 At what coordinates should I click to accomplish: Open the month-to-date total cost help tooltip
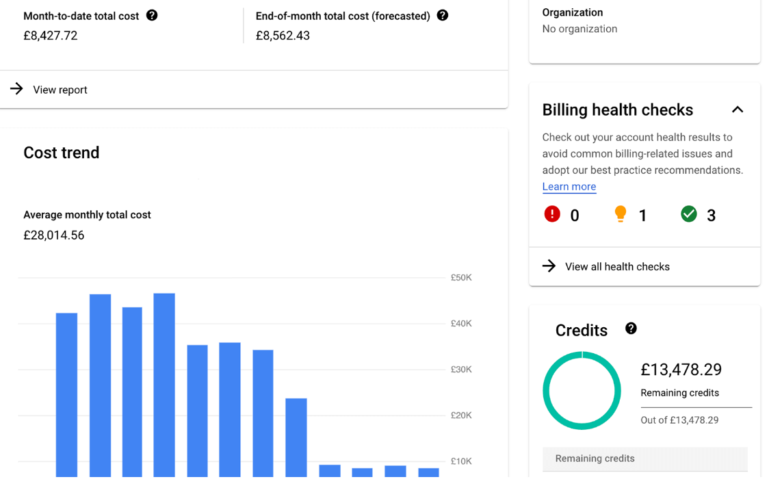point(151,15)
